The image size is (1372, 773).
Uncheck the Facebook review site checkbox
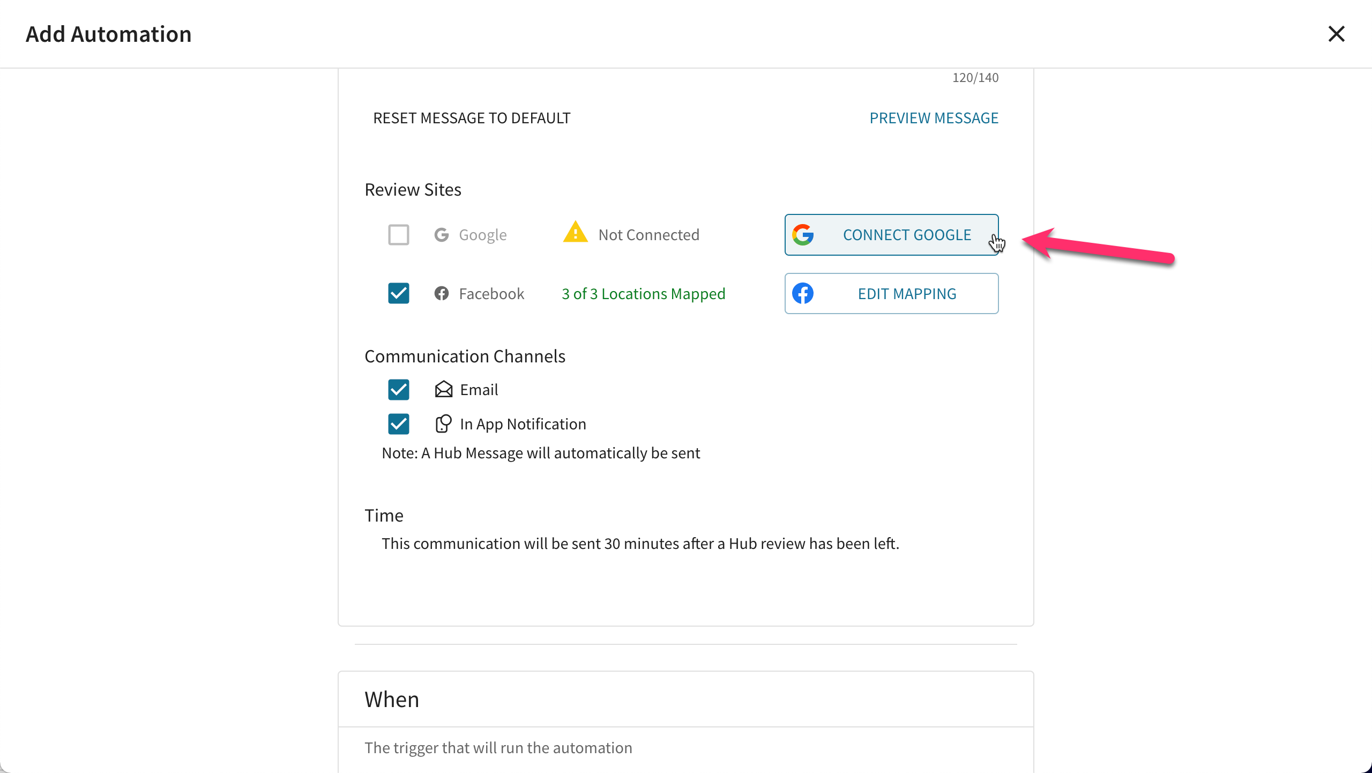(399, 293)
